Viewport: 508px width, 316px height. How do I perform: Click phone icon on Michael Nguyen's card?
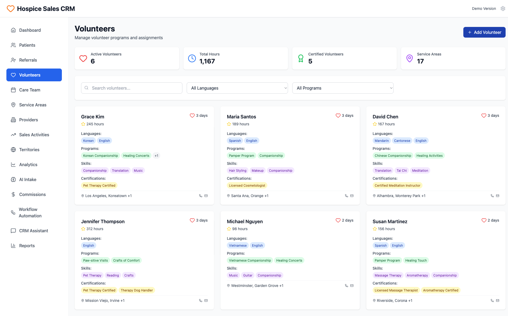[x=346, y=286]
